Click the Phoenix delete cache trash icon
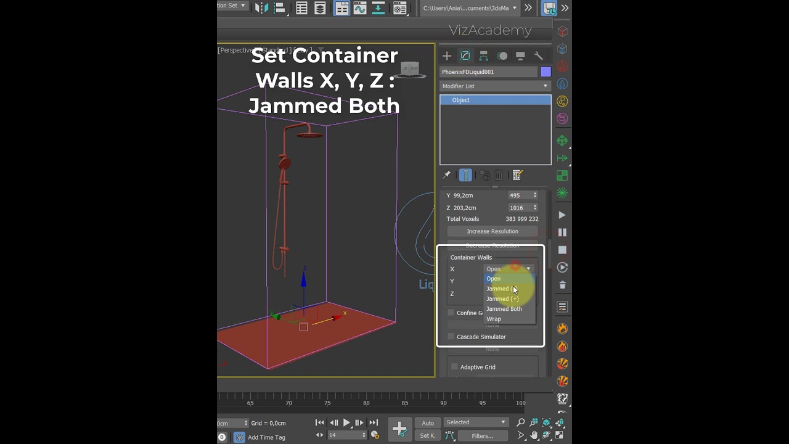This screenshot has height=444, width=789. click(562, 285)
